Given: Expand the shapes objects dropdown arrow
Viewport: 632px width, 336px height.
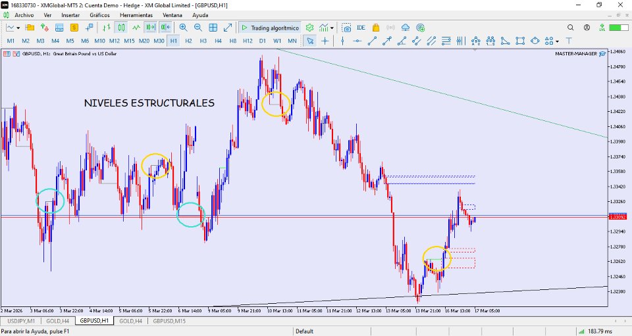Looking at the screenshot, I should point(557,41).
